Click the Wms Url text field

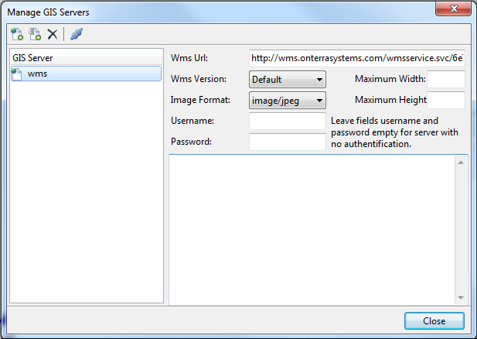(357, 58)
